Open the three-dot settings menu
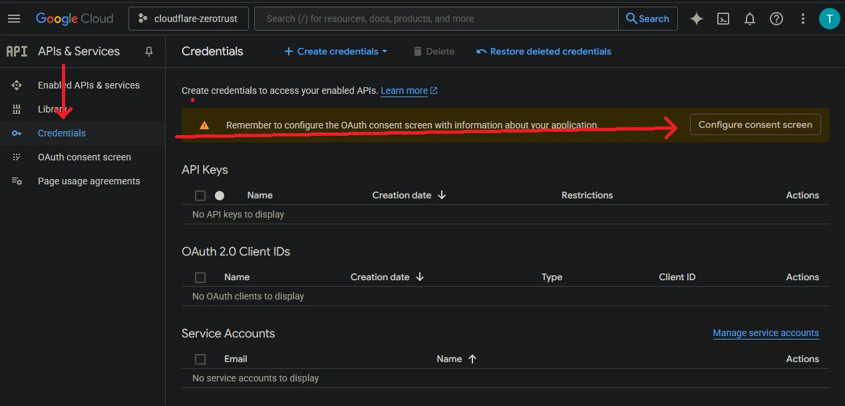This screenshot has width=845, height=406. tap(803, 19)
